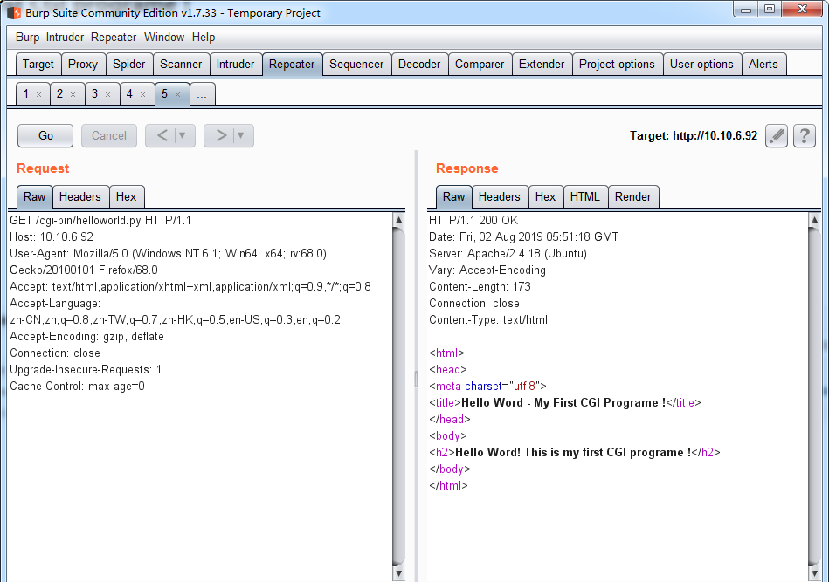This screenshot has height=582, width=829.
Task: Open the Window menu
Action: (x=164, y=37)
